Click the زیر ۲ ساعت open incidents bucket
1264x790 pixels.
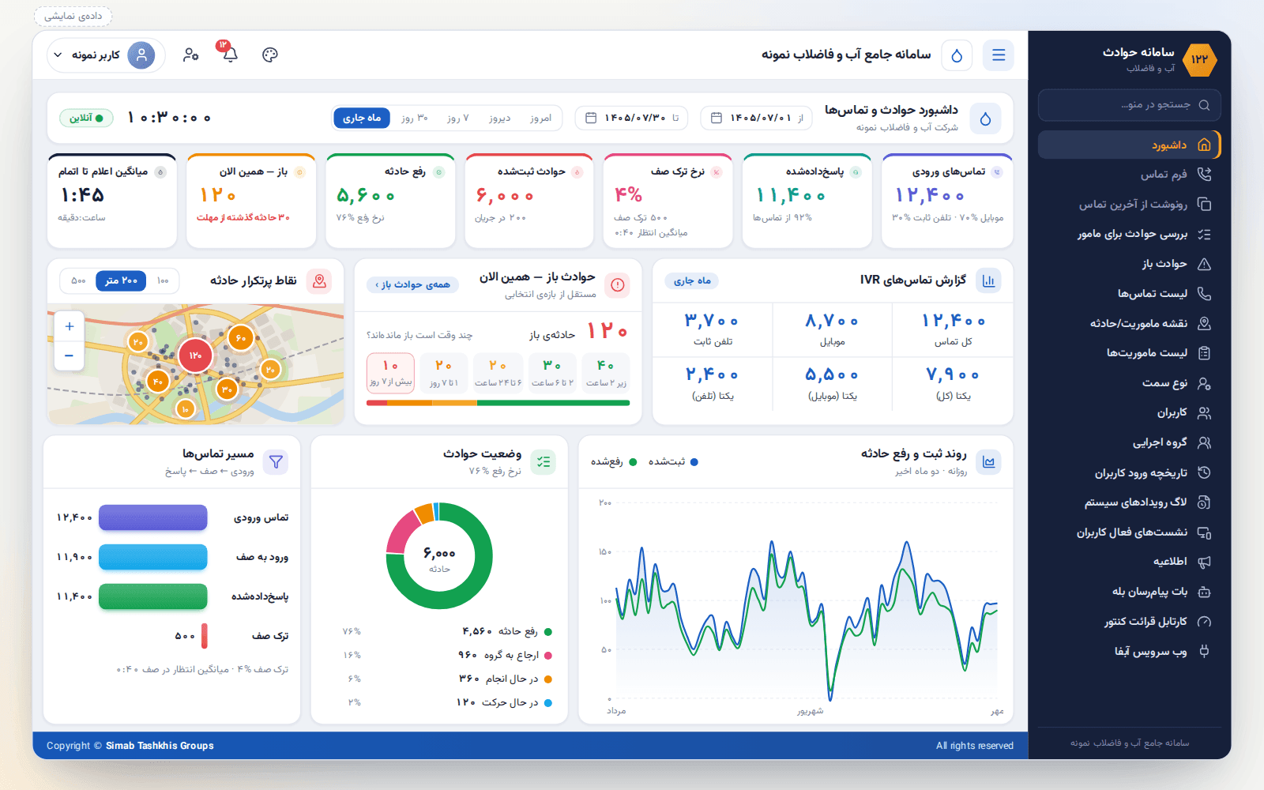(x=606, y=372)
